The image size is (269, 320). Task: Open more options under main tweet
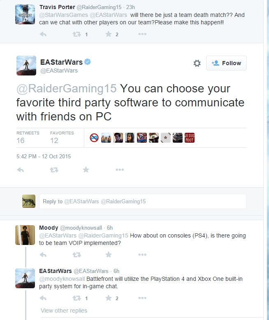(120, 169)
